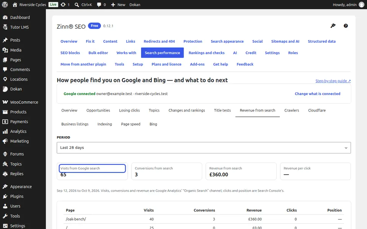The height and width of the screenshot is (229, 367).
Task: Open the Structured data tab
Action: (x=322, y=41)
